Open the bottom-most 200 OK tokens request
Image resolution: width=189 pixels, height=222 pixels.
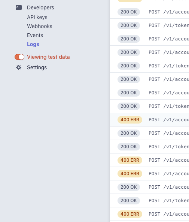[149, 201]
